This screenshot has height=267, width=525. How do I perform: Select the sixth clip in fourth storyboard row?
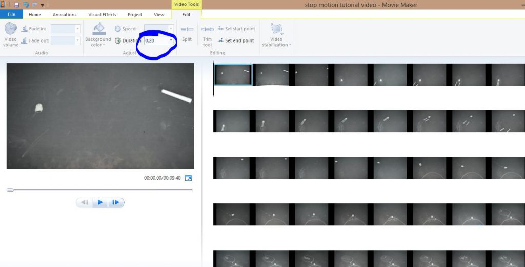(429, 214)
